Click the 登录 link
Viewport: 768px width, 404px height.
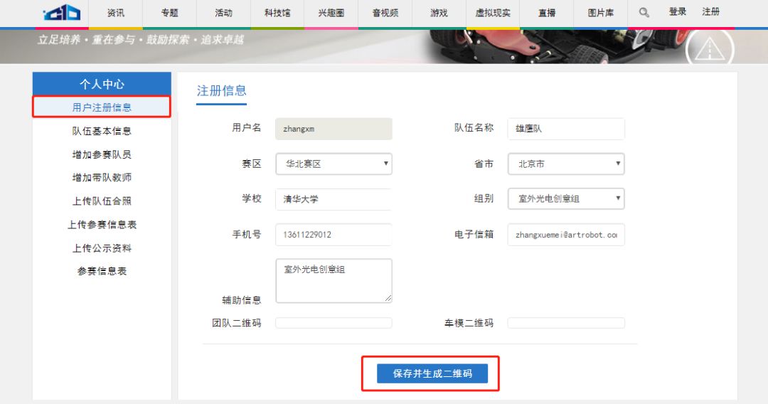678,12
